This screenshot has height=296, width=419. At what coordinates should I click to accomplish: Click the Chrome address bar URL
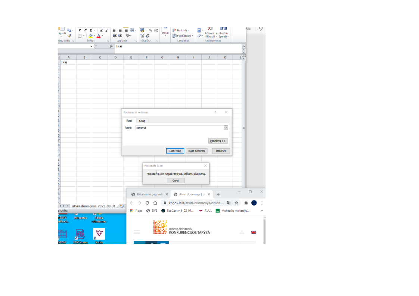point(196,203)
